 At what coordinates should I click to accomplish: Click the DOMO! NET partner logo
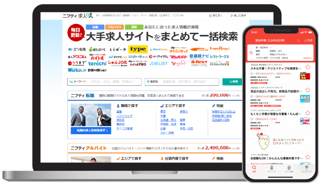[97, 70]
